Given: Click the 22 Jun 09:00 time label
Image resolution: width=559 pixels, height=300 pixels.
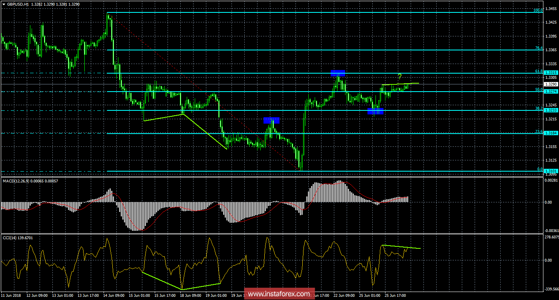Looking at the screenshot, I should pyautogui.click(x=345, y=296).
